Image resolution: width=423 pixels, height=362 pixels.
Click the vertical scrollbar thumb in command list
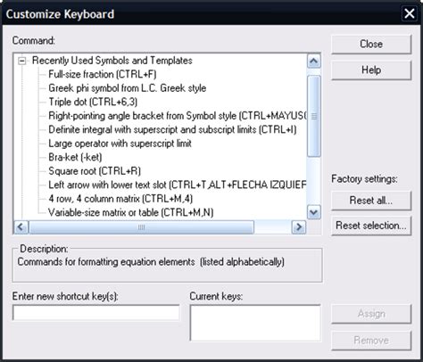click(x=314, y=116)
